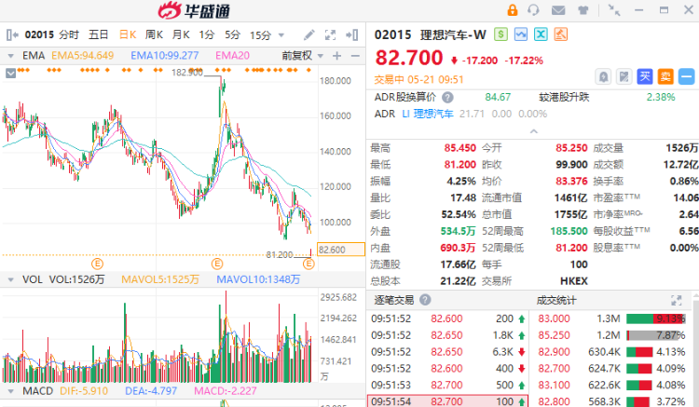Click the first E earnings marker
Image resolution: width=699 pixels, height=407 pixels.
click(x=97, y=265)
